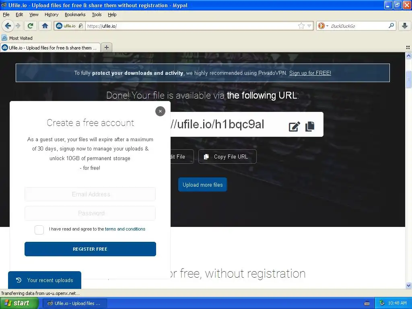The height and width of the screenshot is (309, 412).
Task: Click the history icon in recent uploads
Action: [19, 280]
